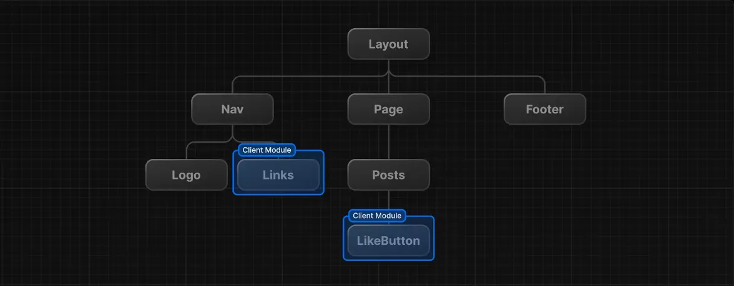Click the branch junction beneath the Nav node
Viewport: 734px width, 286px height.
click(232, 138)
